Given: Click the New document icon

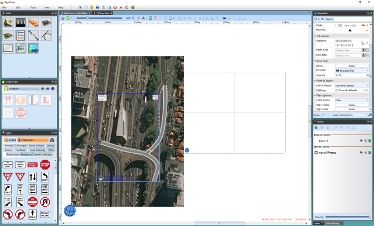Looking at the screenshot, I should (x=86, y=7).
